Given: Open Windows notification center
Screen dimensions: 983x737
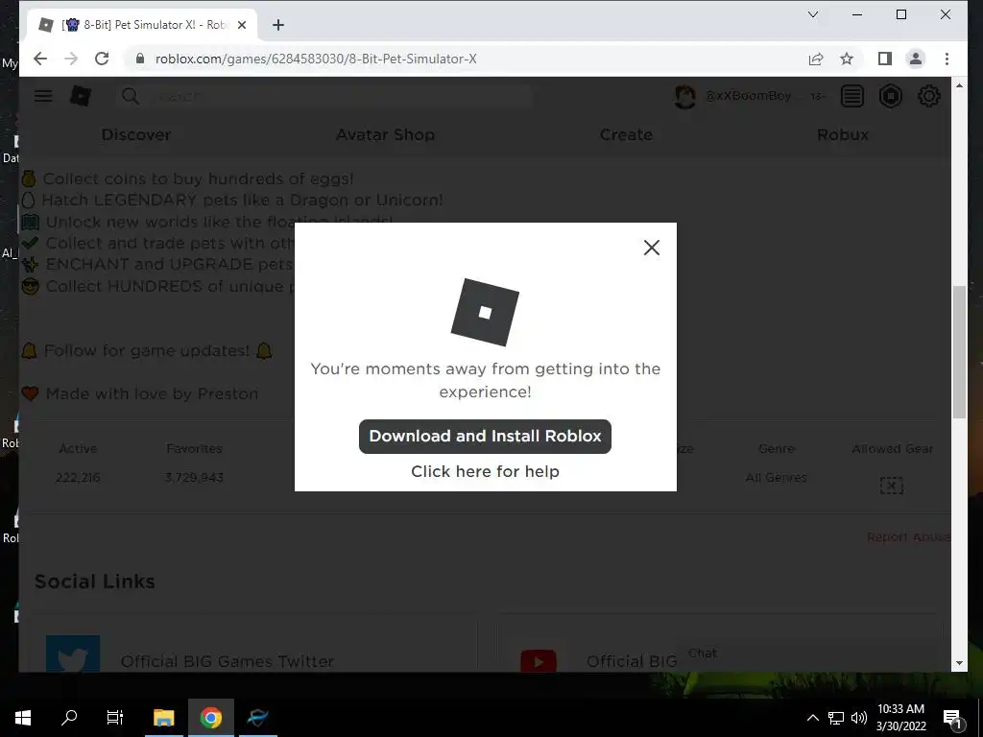Looking at the screenshot, I should point(953,720).
